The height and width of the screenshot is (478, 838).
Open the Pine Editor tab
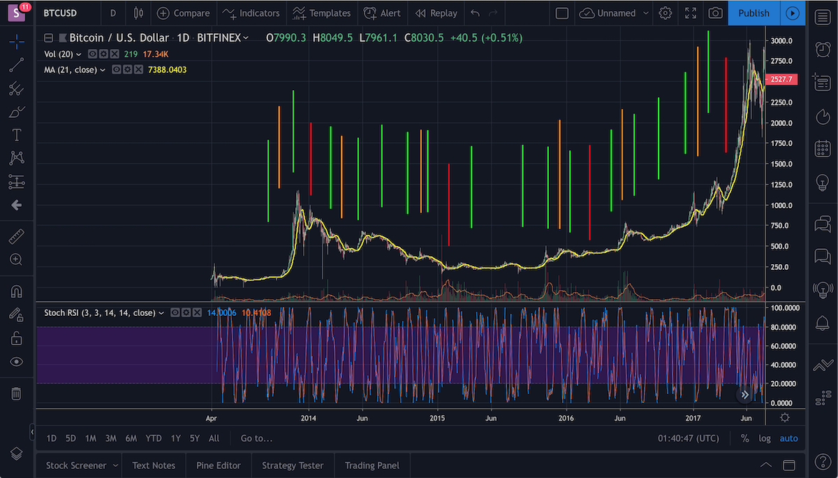pos(219,465)
